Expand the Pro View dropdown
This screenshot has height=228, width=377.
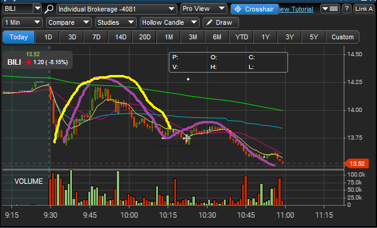[204, 9]
